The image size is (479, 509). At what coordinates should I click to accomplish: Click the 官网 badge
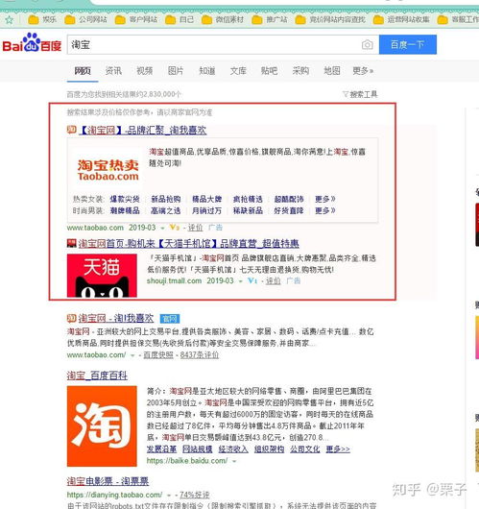170,319
